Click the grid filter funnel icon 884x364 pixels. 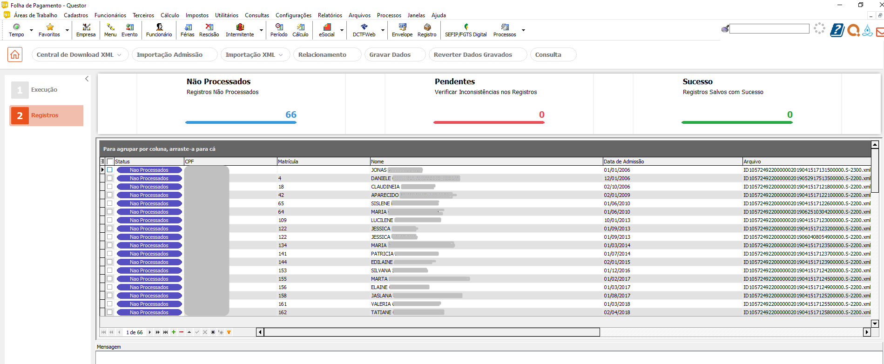[x=229, y=332]
